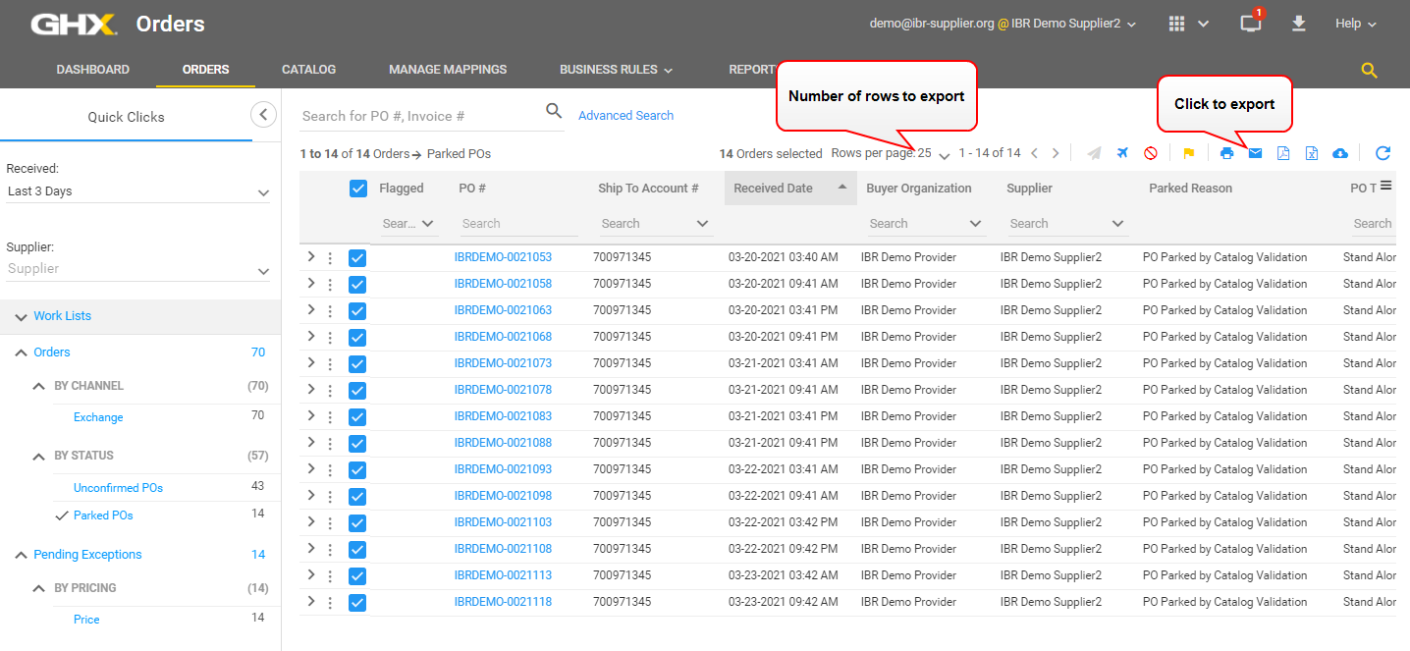This screenshot has height=651, width=1410.
Task: Expand row details for IBRDEMO-0021058
Action: click(310, 283)
